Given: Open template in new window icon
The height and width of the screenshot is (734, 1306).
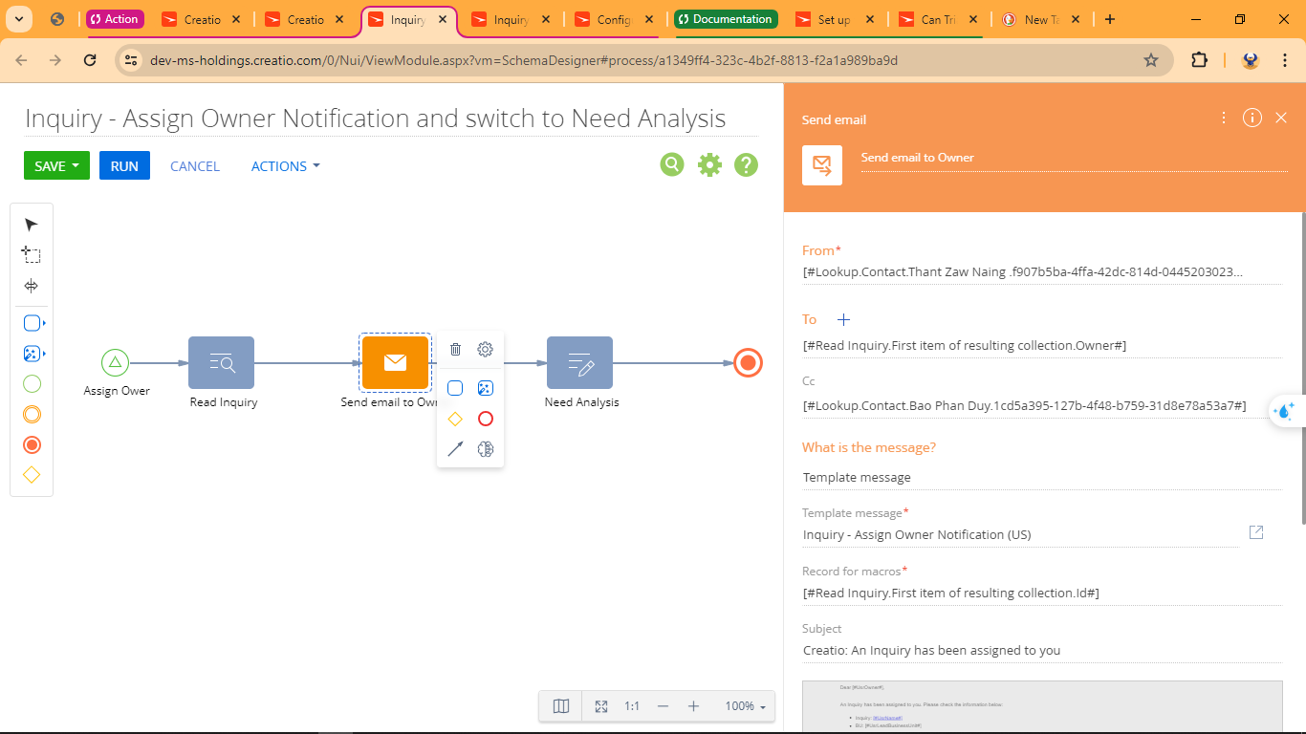Looking at the screenshot, I should coord(1256,532).
